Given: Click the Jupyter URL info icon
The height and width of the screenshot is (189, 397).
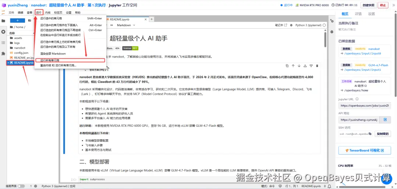Looking at the screenshot, I should pyautogui.click(x=357, y=99).
